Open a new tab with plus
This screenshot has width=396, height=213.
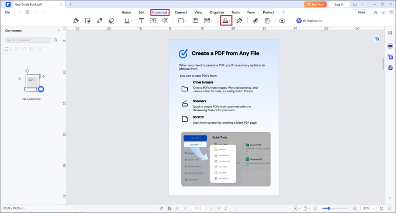point(70,4)
